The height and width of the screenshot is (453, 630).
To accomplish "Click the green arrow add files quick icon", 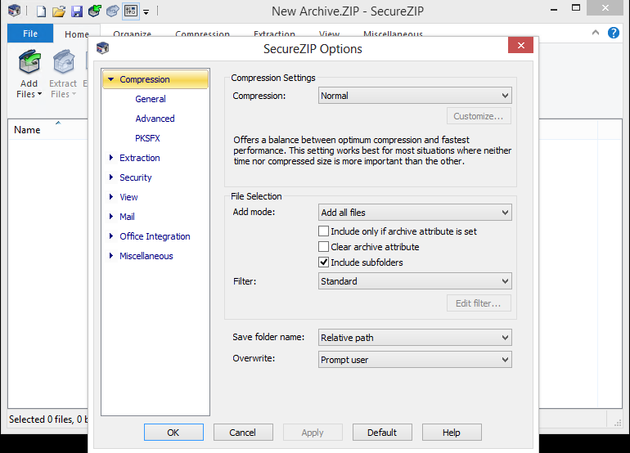I will click(95, 11).
